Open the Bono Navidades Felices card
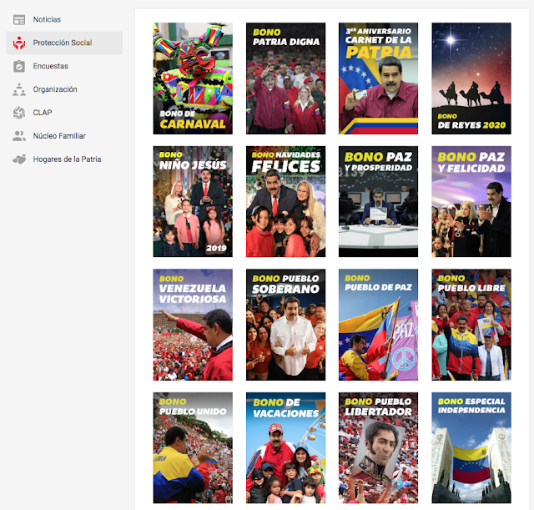534x510 pixels. 285,202
